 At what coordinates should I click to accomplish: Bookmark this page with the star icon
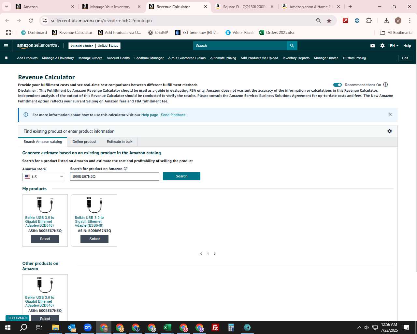[329, 21]
